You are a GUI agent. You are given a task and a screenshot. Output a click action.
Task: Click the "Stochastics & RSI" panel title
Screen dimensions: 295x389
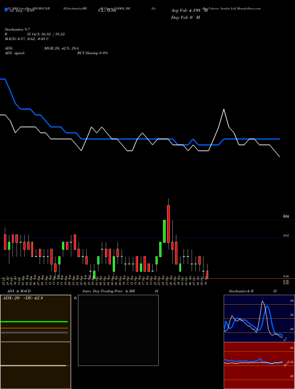point(253,291)
